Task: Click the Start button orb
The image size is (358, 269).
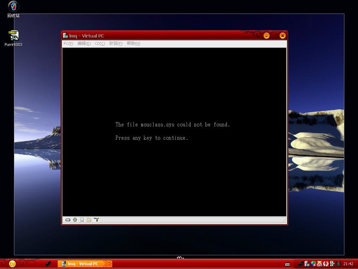Action: pyautogui.click(x=12, y=264)
